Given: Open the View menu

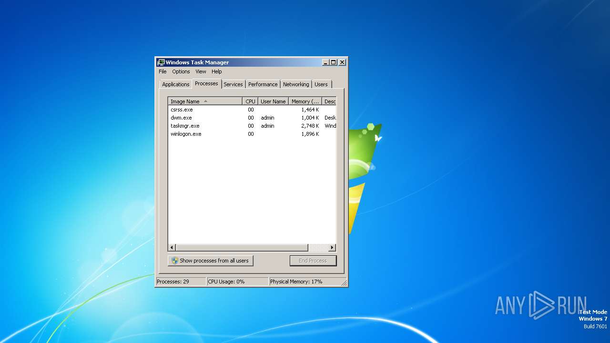Looking at the screenshot, I should [x=201, y=71].
